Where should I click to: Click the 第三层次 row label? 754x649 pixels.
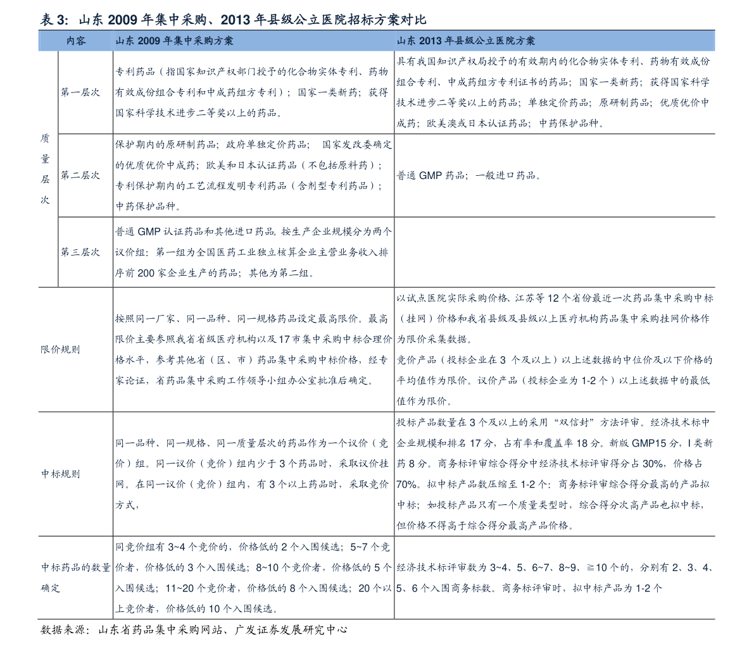[80, 252]
